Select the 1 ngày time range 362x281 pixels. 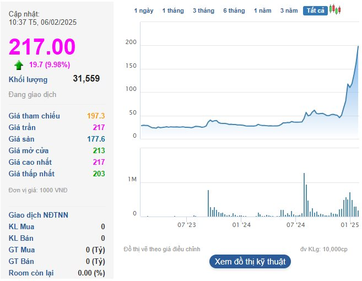144,10
